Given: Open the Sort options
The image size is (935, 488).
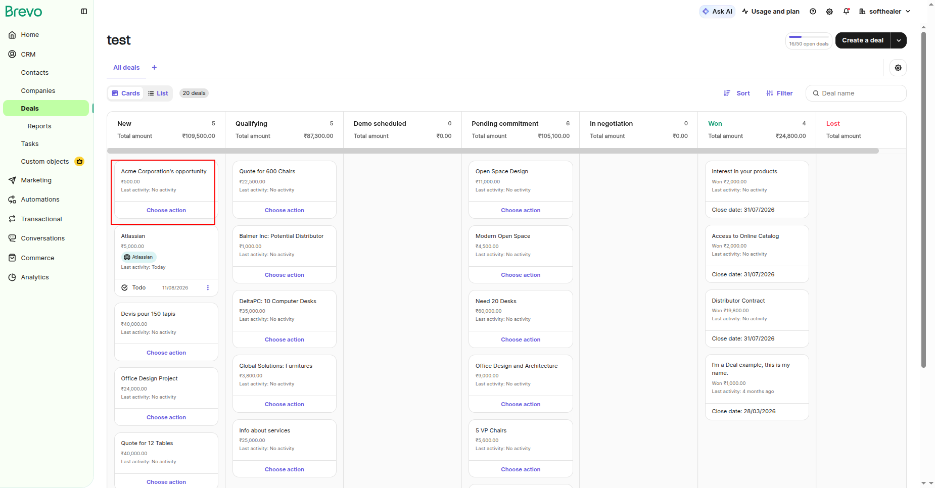Looking at the screenshot, I should click(x=737, y=93).
